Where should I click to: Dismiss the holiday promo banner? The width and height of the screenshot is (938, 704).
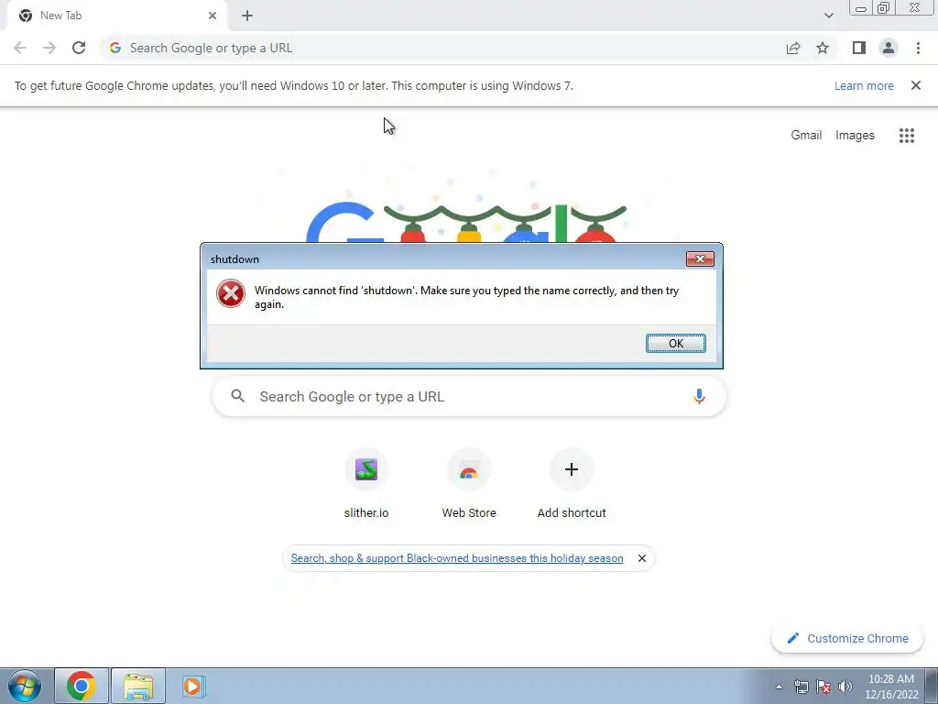point(642,558)
